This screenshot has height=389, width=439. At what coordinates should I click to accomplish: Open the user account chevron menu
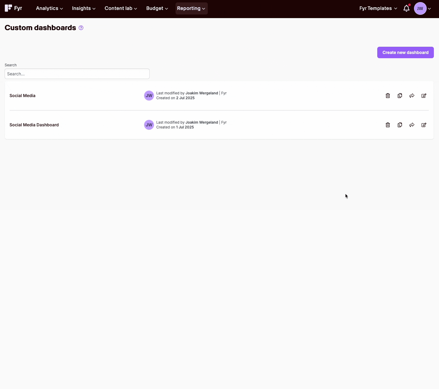coord(429,9)
